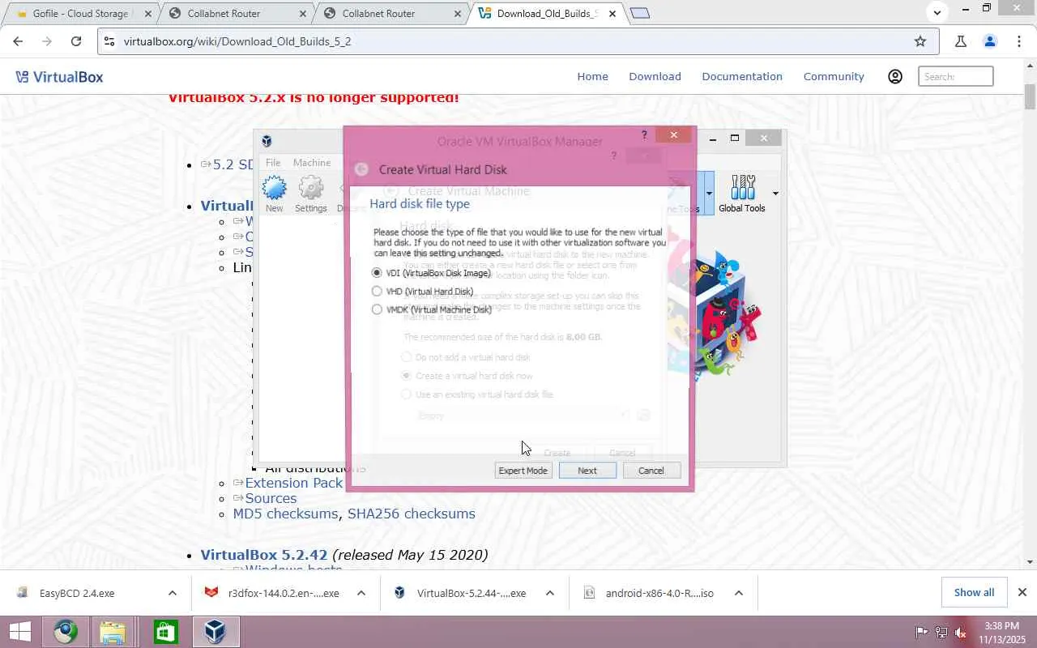Open the VirtualBox 5.2.42 heading link

(x=264, y=555)
